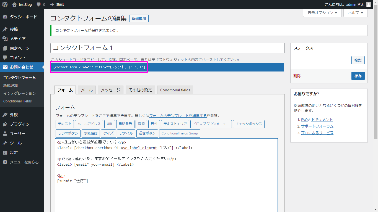The image size is (378, 212).
Task: Switch to the メール tab
Action: [87, 90]
